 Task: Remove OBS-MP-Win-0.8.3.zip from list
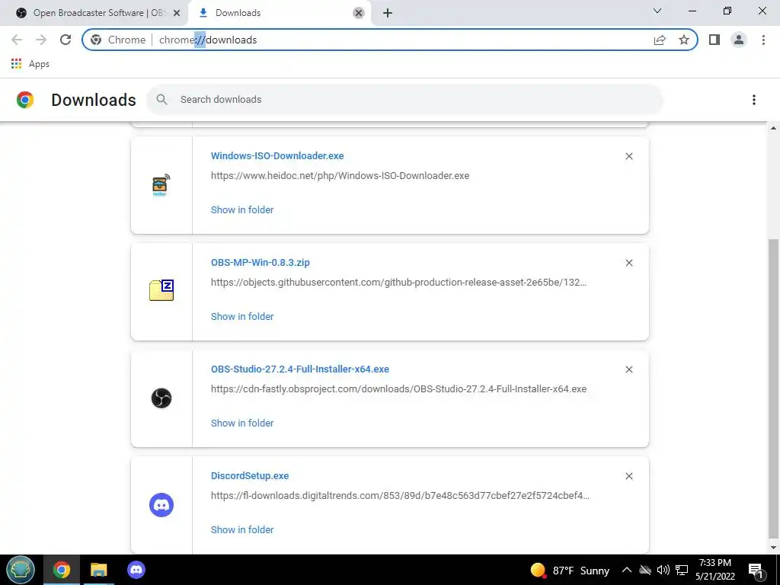(628, 263)
